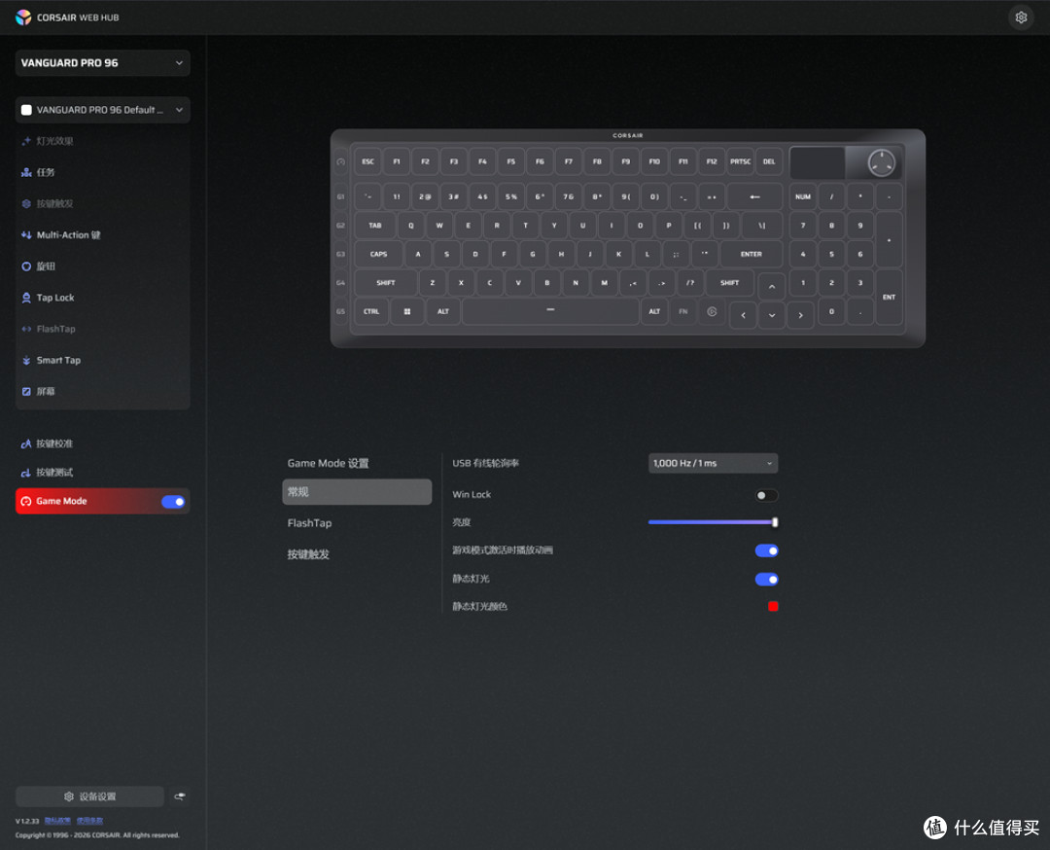Open the 设备设置 device settings button
Viewport: 1050px width, 850px height.
pyautogui.click(x=89, y=797)
